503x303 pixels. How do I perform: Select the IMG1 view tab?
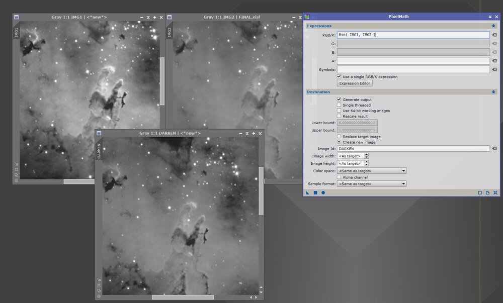16,33
